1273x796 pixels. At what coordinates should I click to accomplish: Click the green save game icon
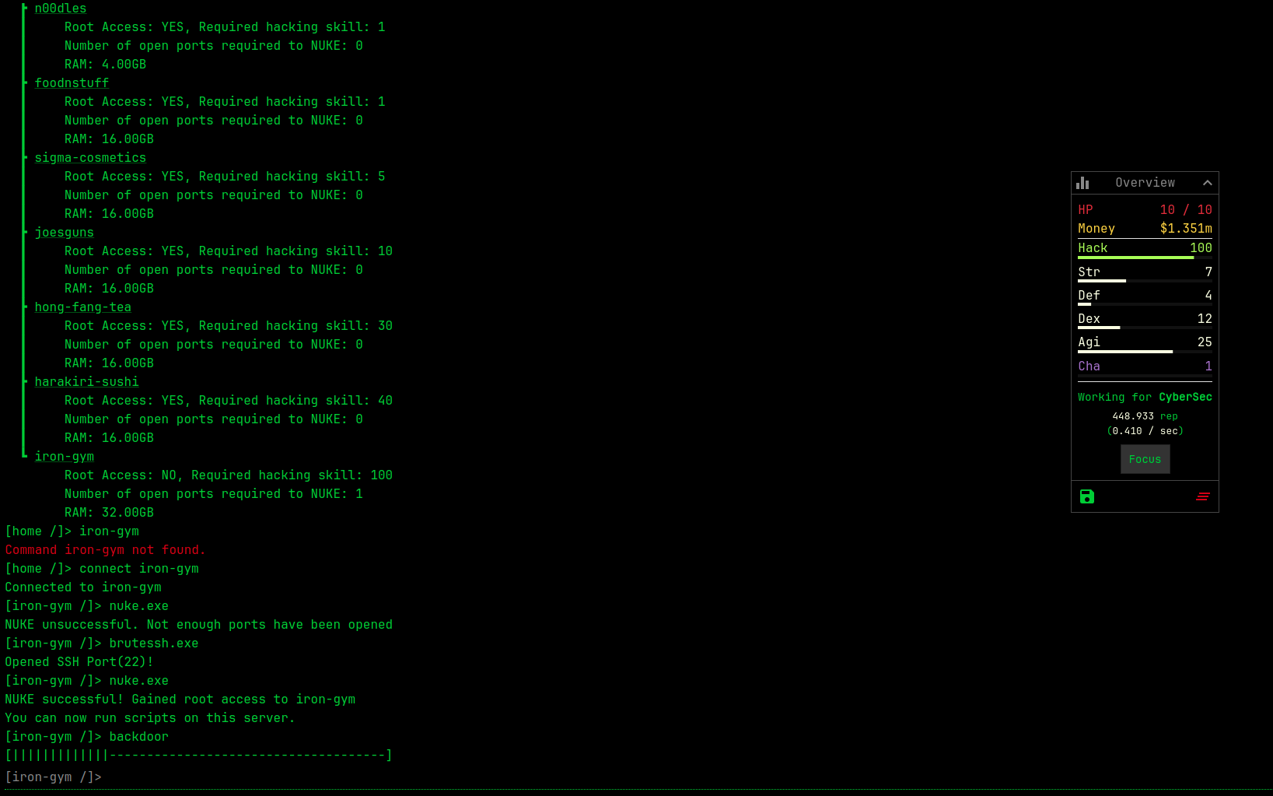1087,496
